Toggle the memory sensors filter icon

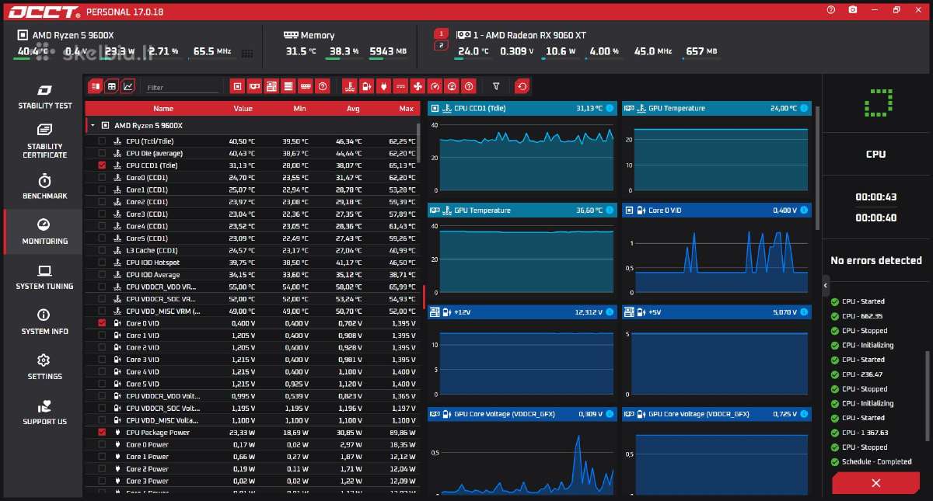(x=306, y=86)
